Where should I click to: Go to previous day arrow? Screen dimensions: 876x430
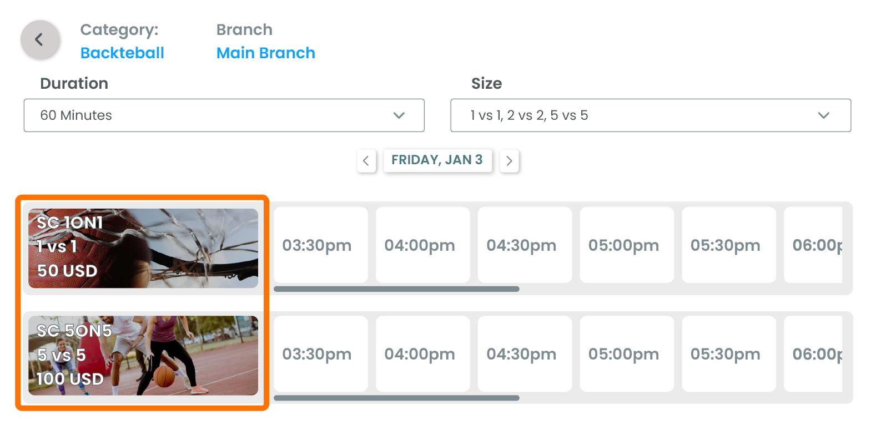[x=366, y=161]
